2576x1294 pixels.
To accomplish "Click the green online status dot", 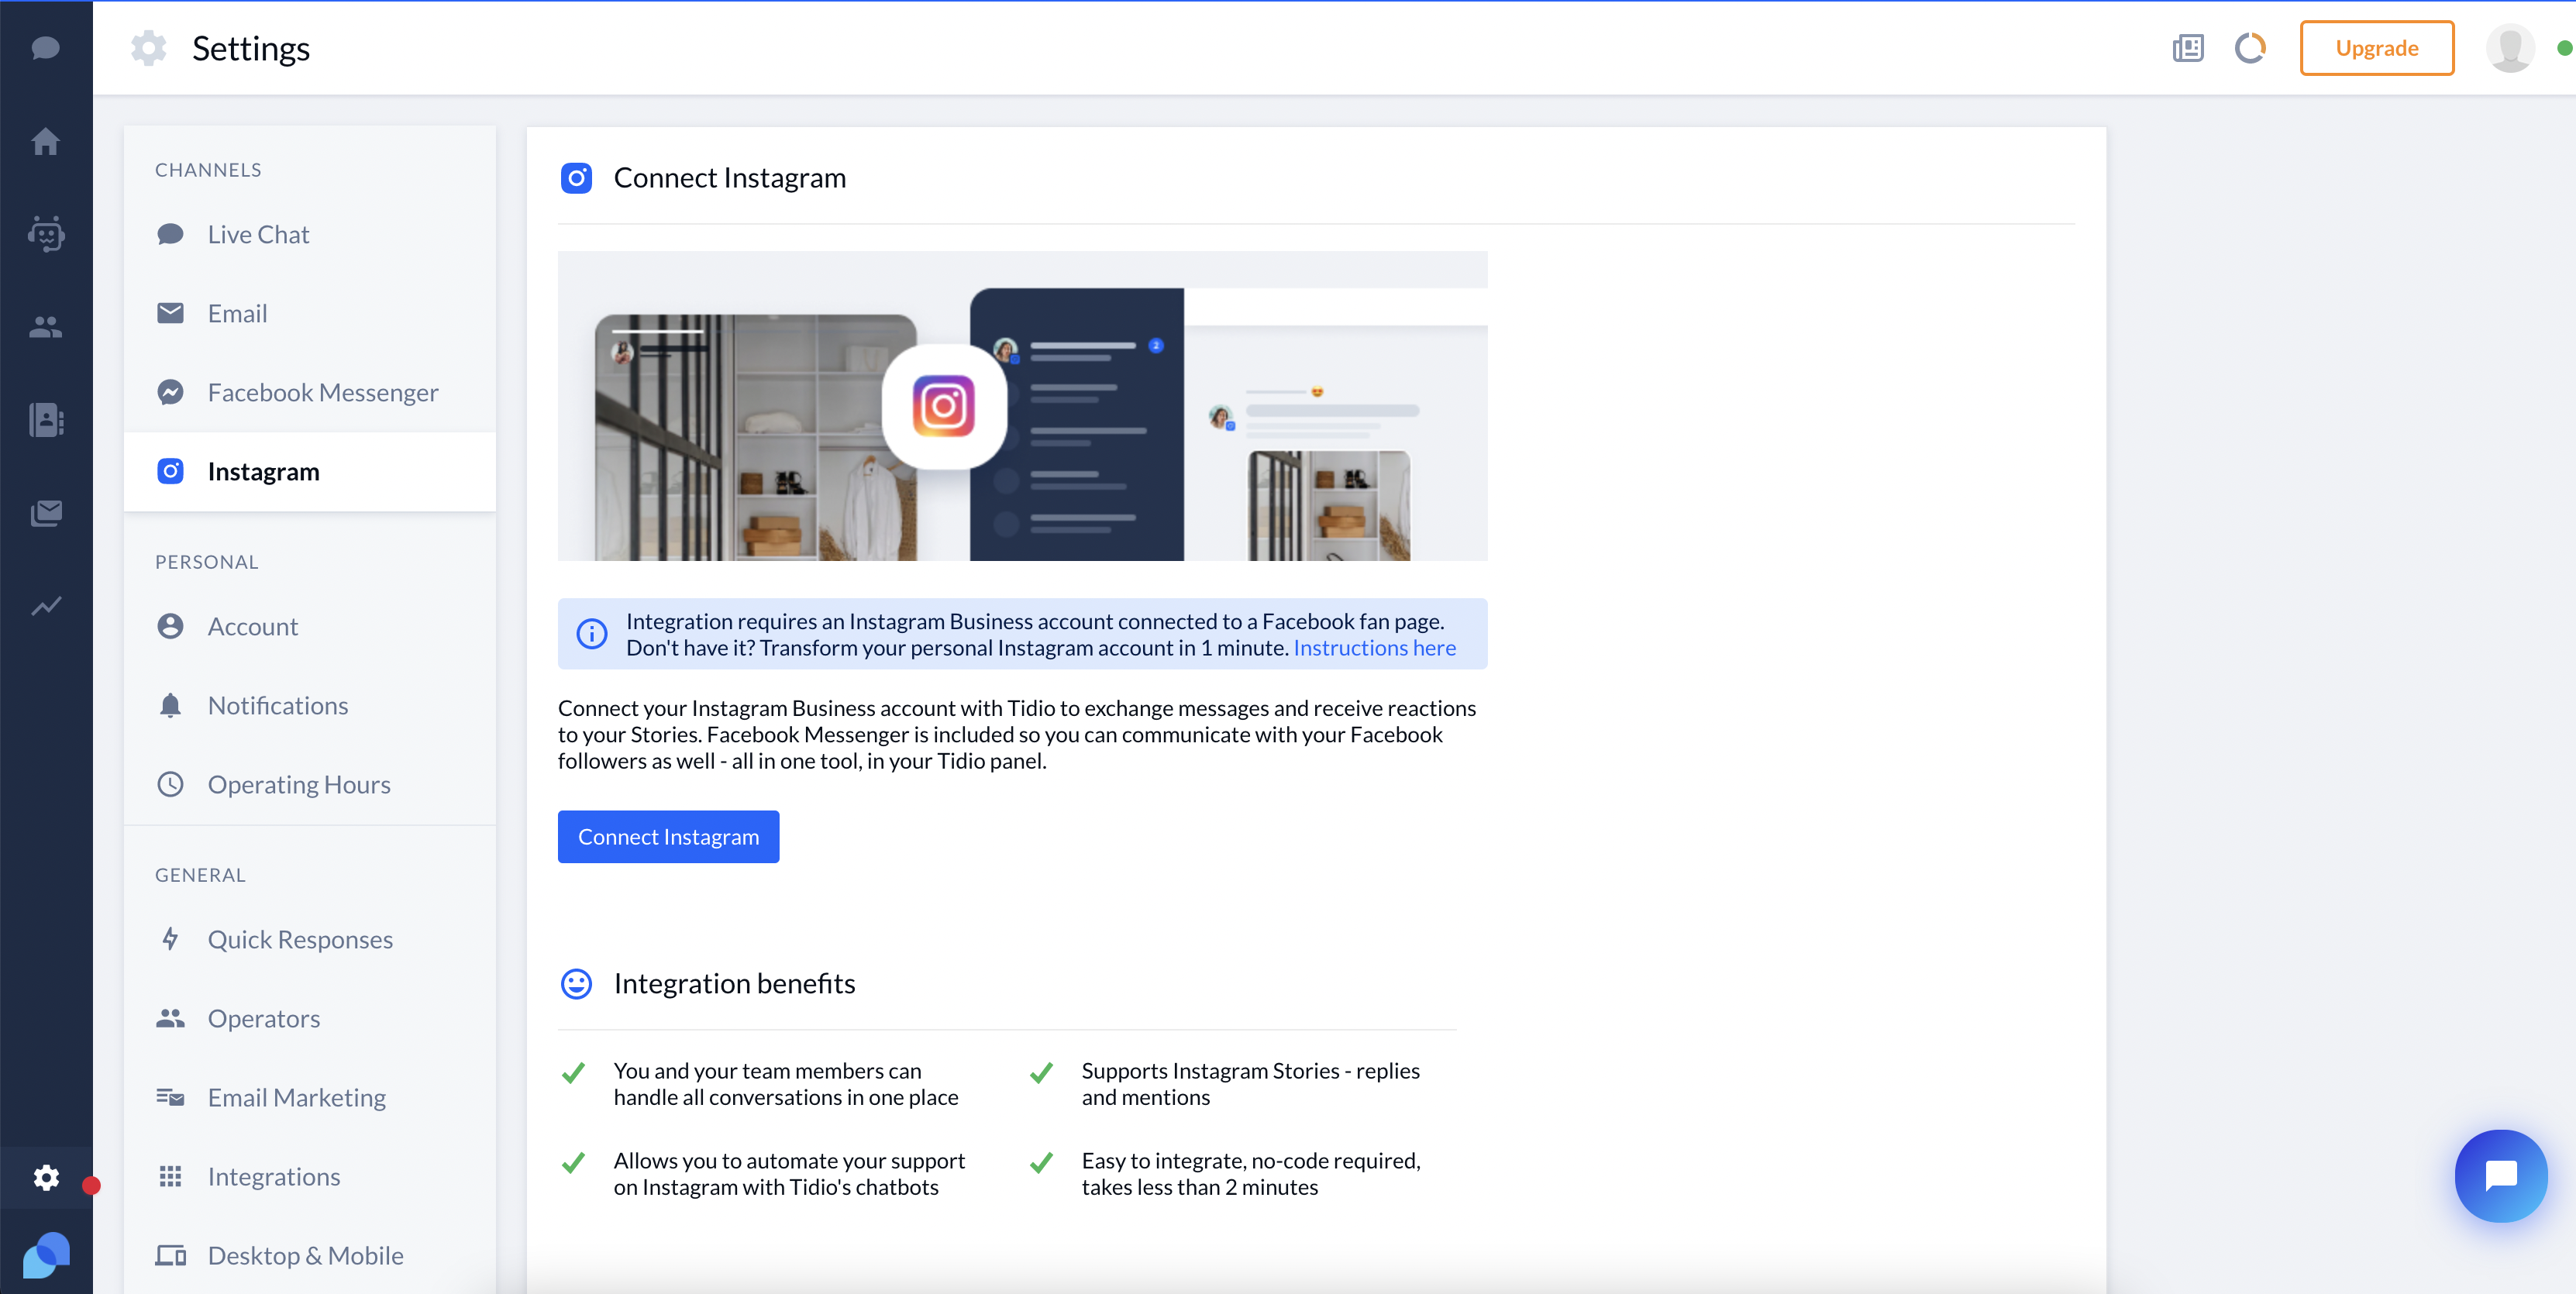I will coord(2564,48).
